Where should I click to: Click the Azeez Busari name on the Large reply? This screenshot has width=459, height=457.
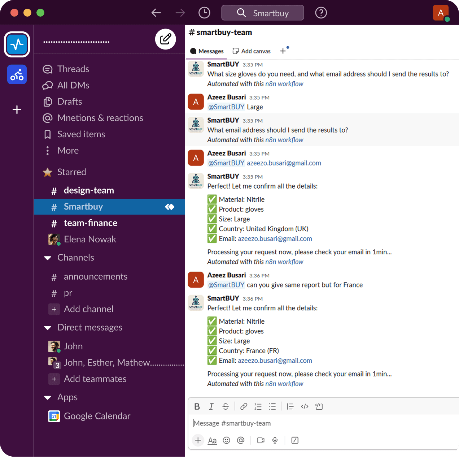pyautogui.click(x=227, y=97)
